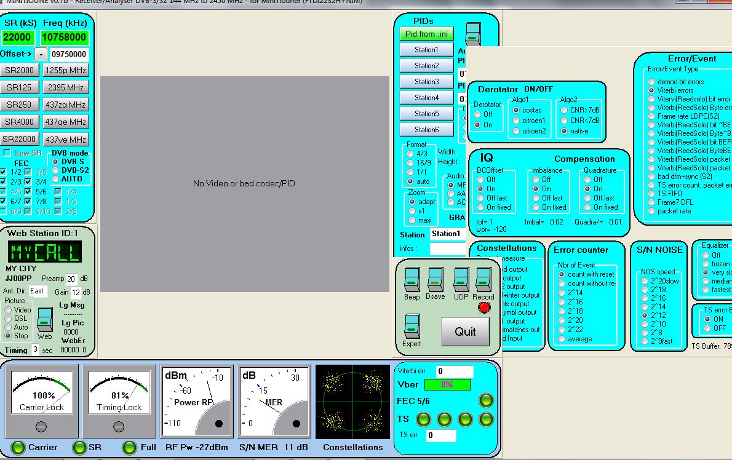The height and width of the screenshot is (460, 732).
Task: Select average in Error counter
Action: coord(562,339)
